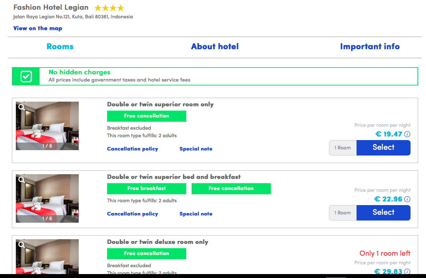426x278 pixels.
Task: Open Cancellation policy for superior room only
Action: pyautogui.click(x=132, y=149)
